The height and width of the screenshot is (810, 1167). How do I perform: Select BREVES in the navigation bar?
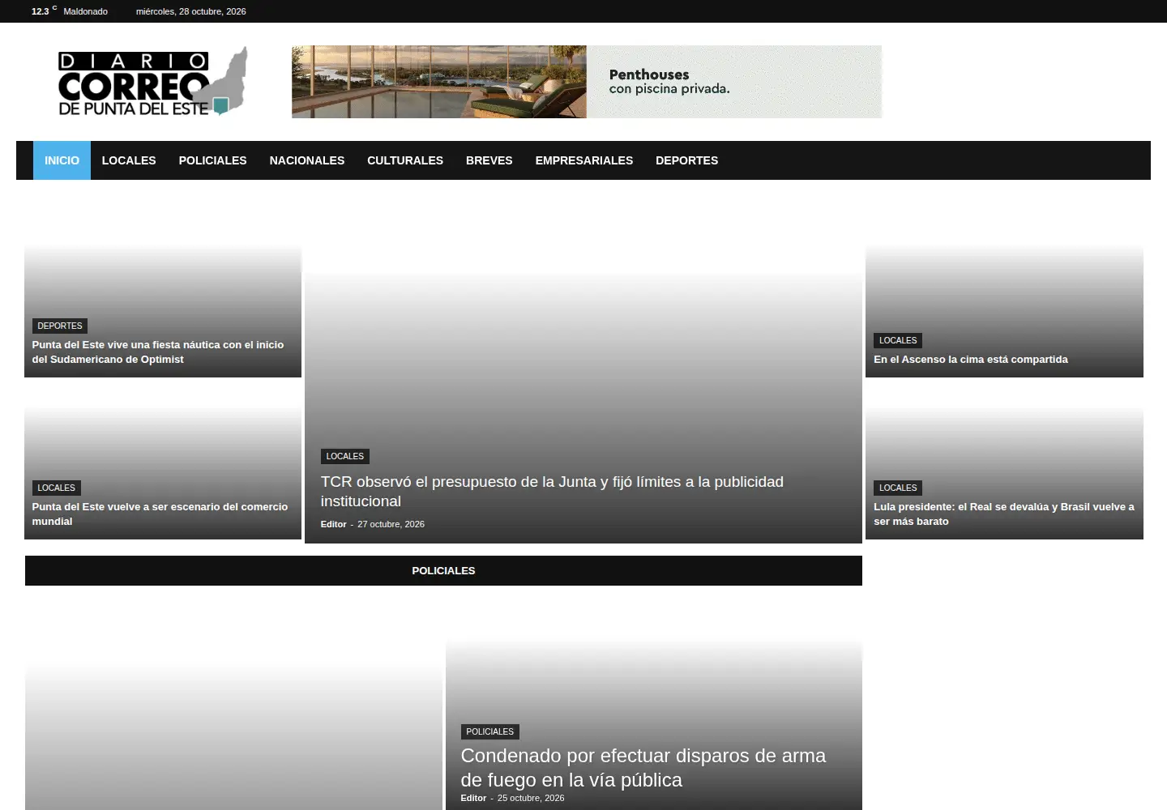[489, 160]
